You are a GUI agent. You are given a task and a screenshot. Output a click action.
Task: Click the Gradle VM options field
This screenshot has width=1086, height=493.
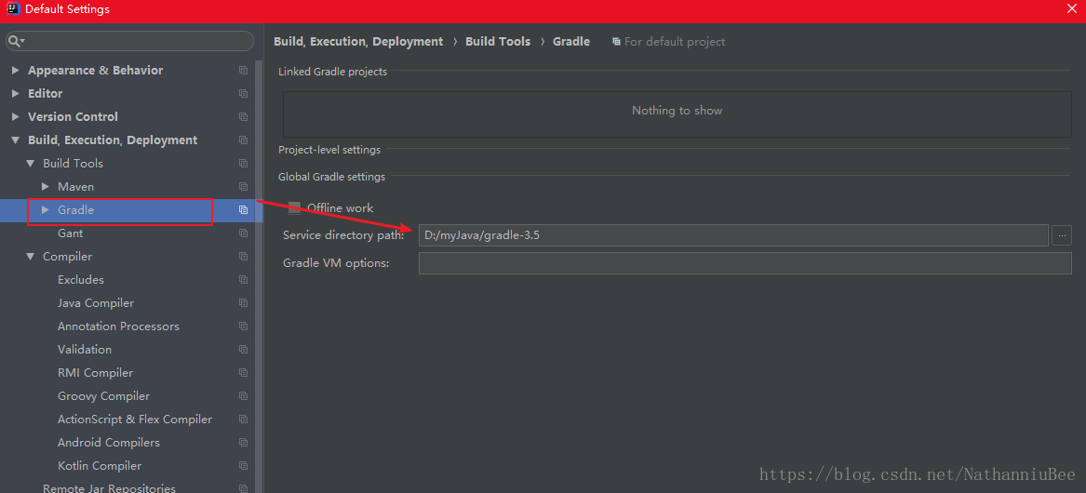pos(745,263)
